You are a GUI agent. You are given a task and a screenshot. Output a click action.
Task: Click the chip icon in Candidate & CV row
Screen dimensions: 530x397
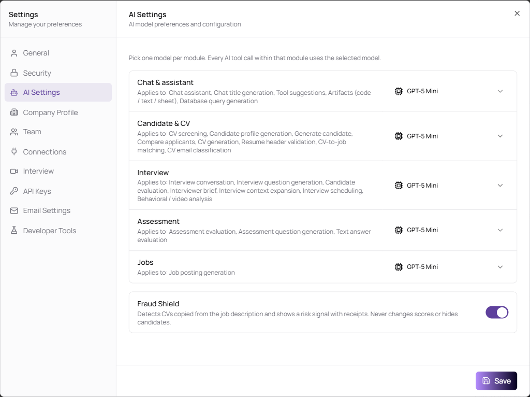pos(399,136)
